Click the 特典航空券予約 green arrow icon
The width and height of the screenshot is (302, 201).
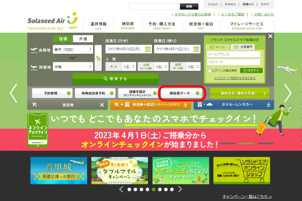pos(112,93)
